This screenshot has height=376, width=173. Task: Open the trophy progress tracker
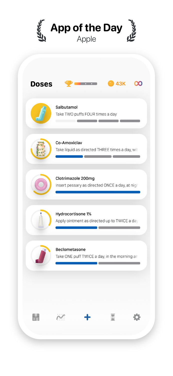pos(69,83)
